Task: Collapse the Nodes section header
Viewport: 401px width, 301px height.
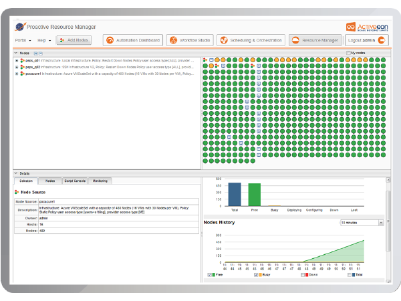Action: click(16, 53)
